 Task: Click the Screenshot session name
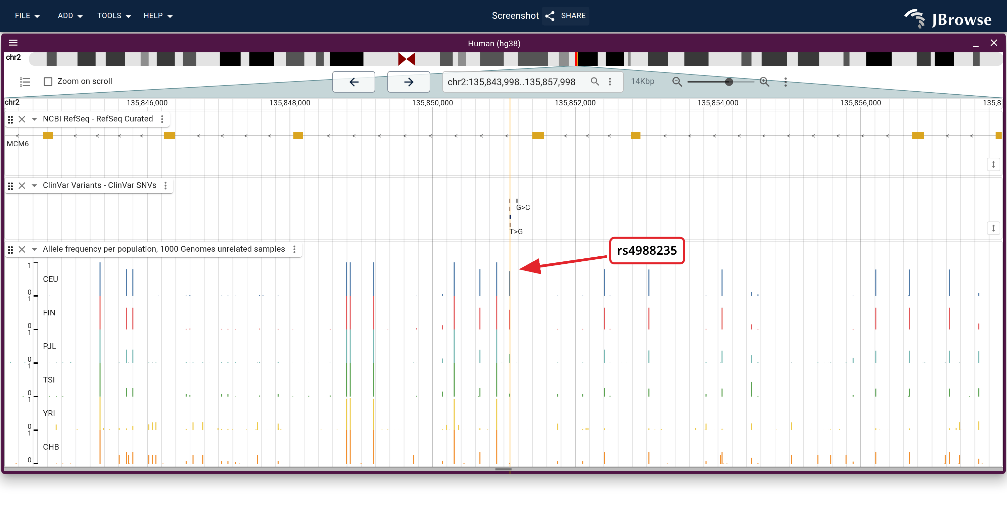click(x=515, y=16)
